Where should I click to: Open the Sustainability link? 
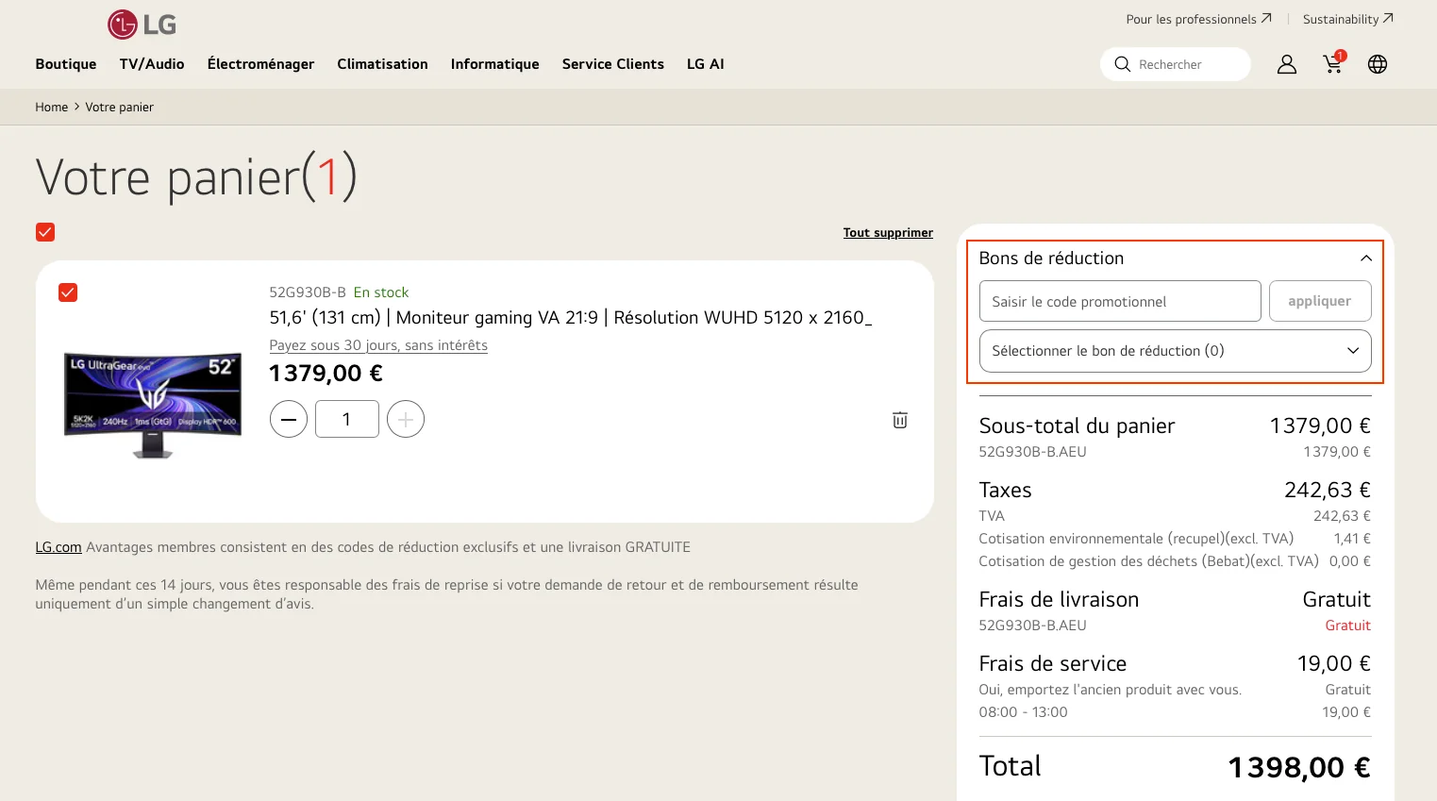[x=1347, y=19]
